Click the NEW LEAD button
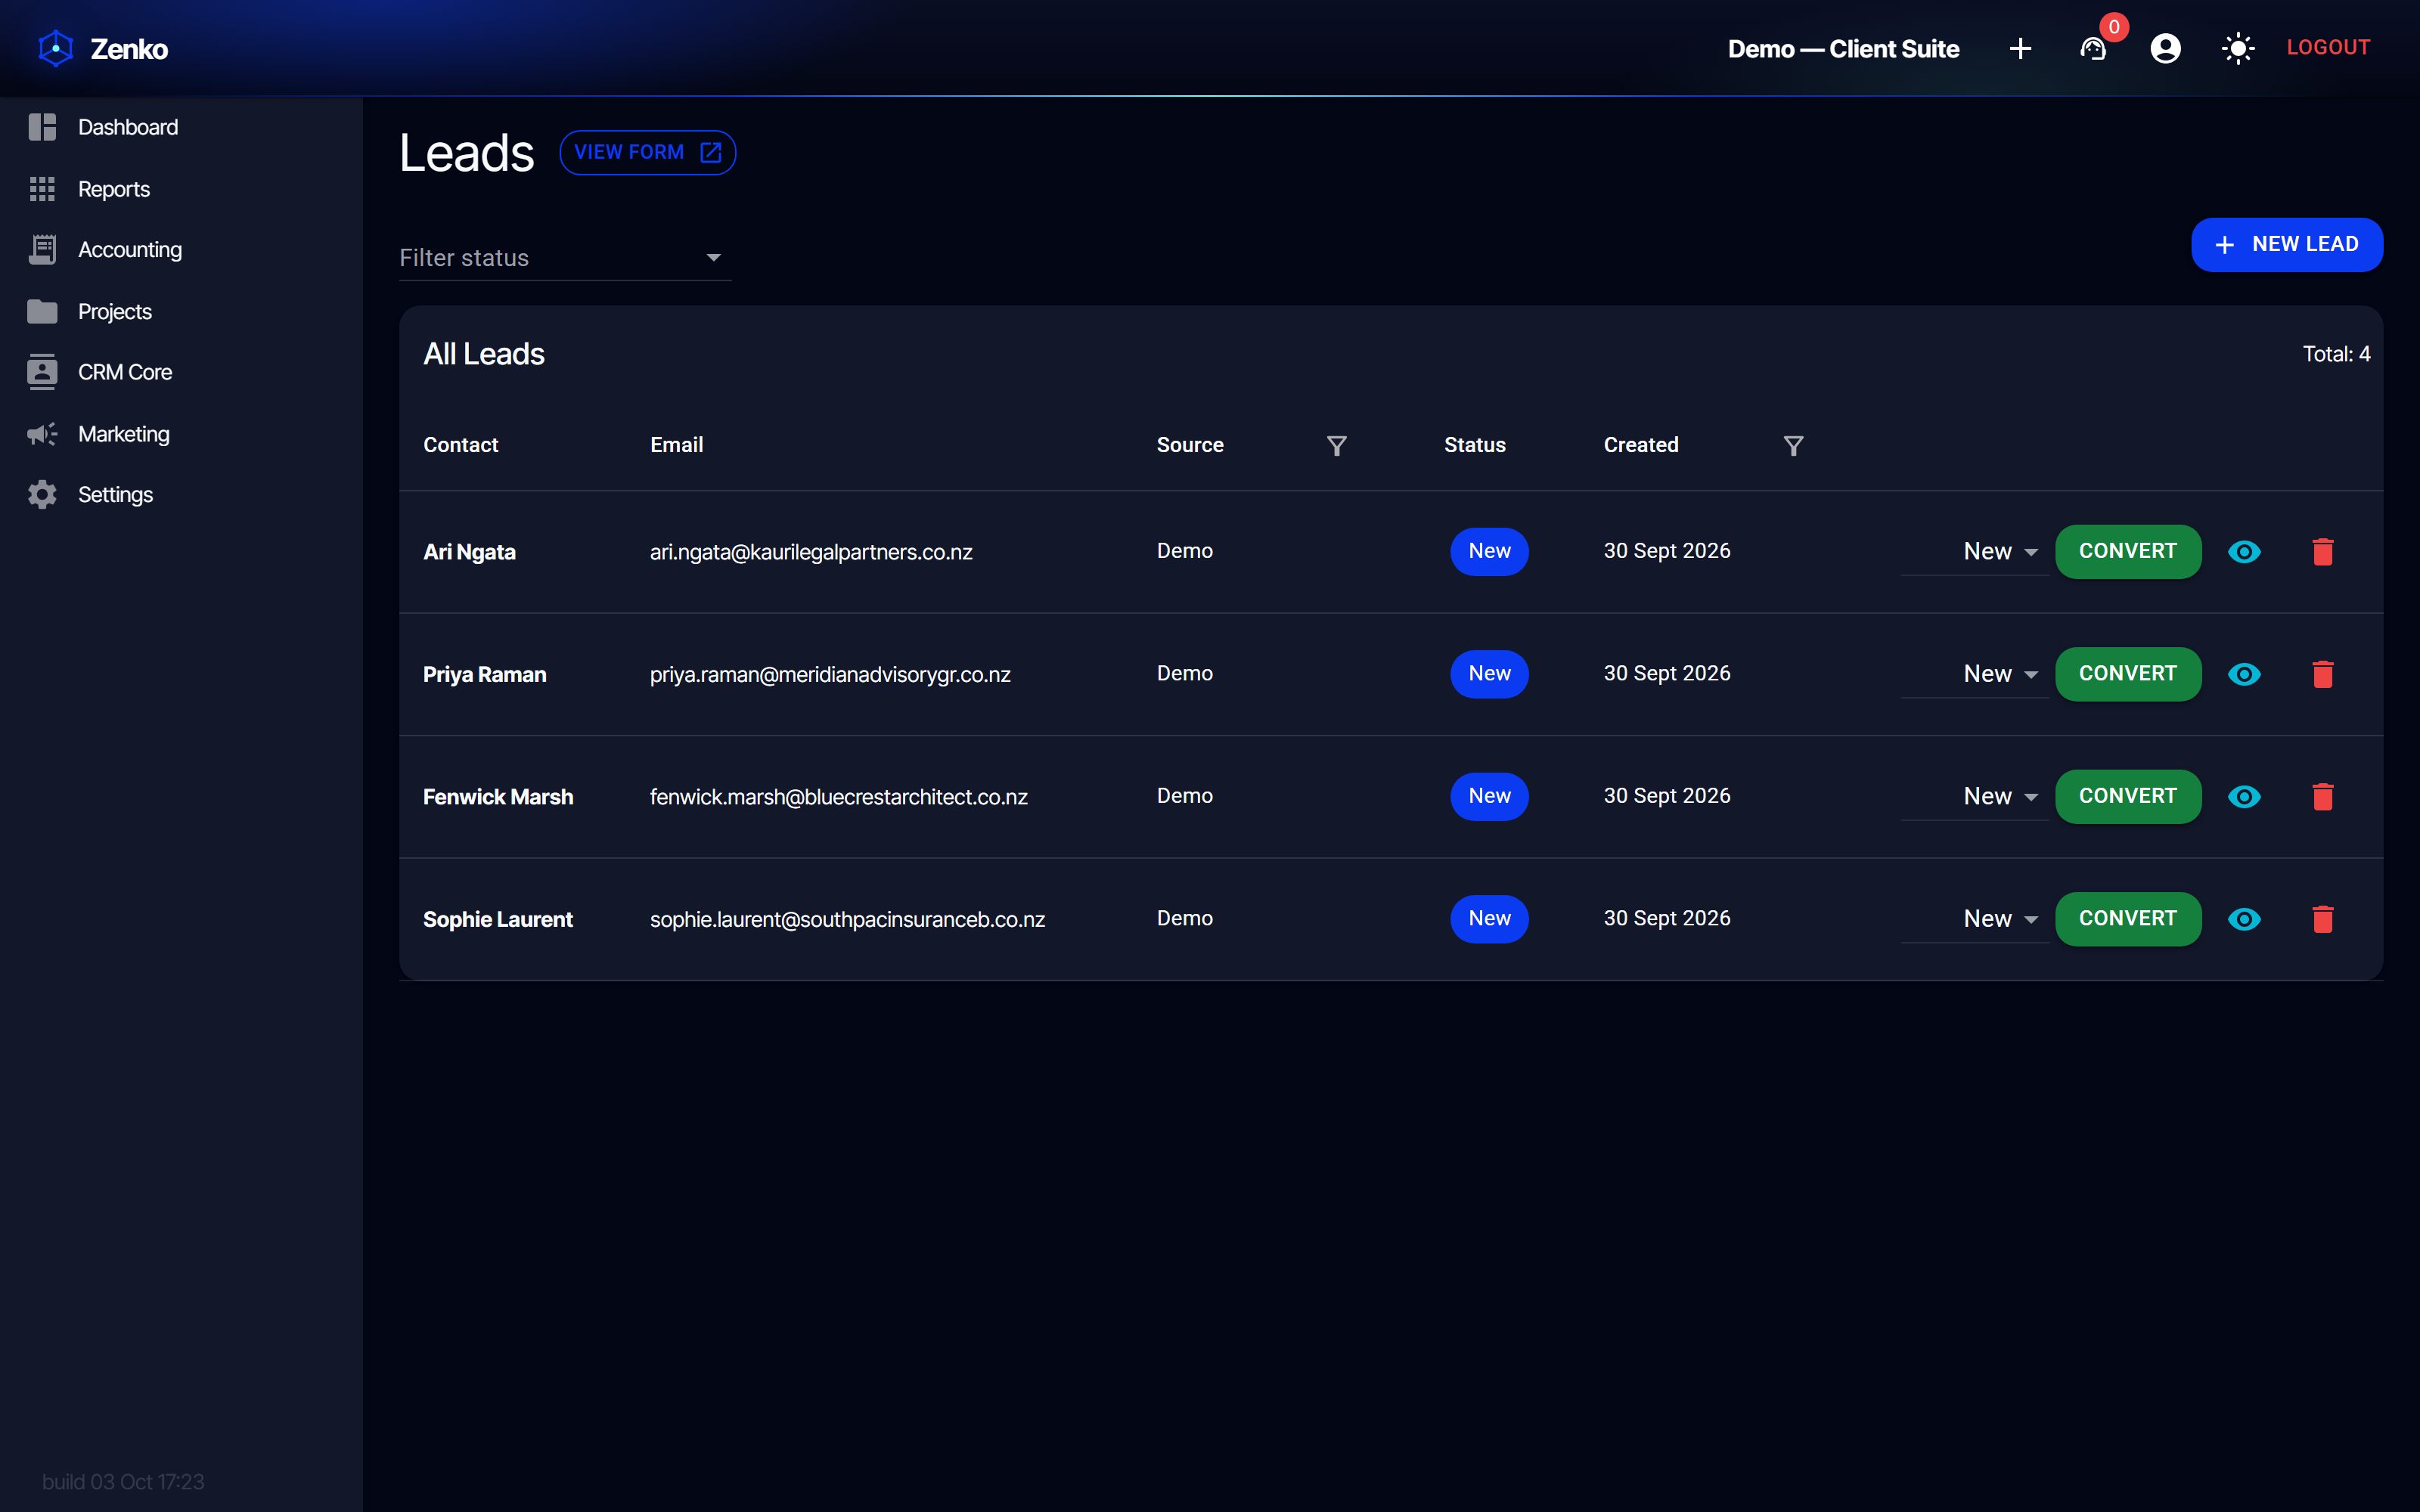 coord(2286,245)
